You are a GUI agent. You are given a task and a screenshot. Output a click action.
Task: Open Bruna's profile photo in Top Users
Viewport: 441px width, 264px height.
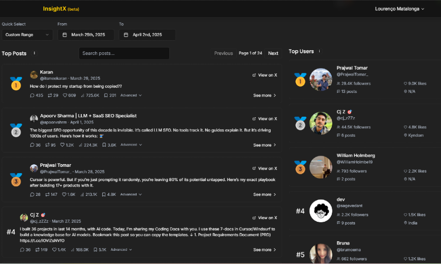(321, 253)
